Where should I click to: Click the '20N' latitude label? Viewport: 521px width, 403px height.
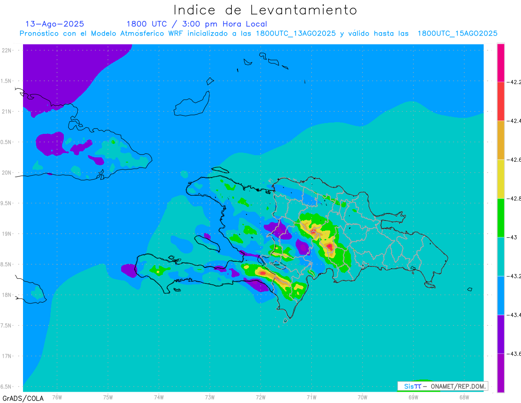click(7, 173)
